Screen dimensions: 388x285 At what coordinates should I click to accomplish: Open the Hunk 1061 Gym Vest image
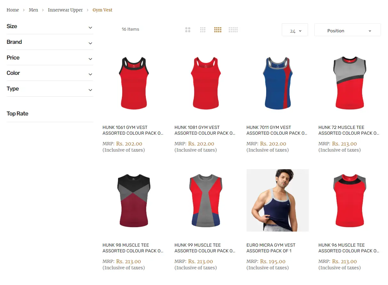tap(134, 83)
